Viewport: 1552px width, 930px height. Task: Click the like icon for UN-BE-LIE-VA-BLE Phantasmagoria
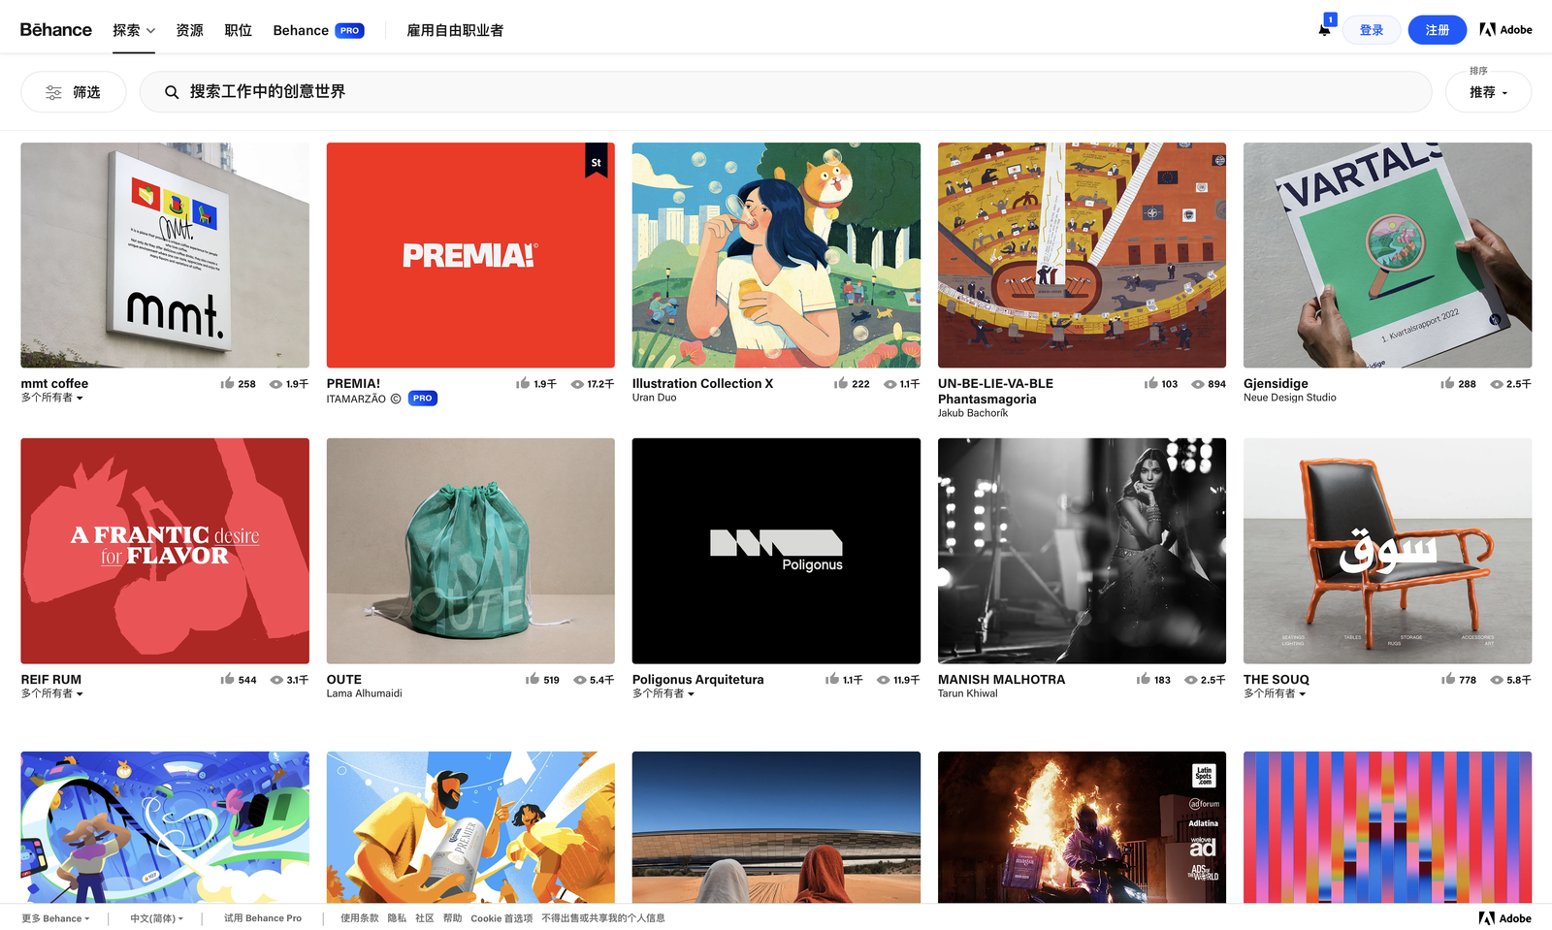tap(1150, 383)
